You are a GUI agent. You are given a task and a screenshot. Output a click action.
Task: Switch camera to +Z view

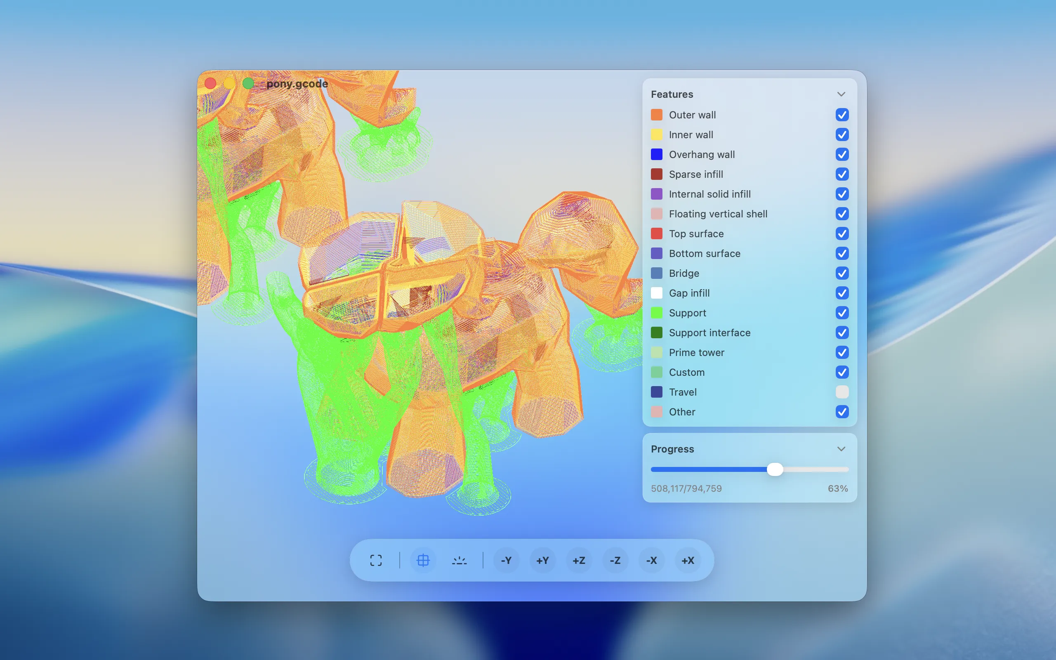pyautogui.click(x=579, y=560)
